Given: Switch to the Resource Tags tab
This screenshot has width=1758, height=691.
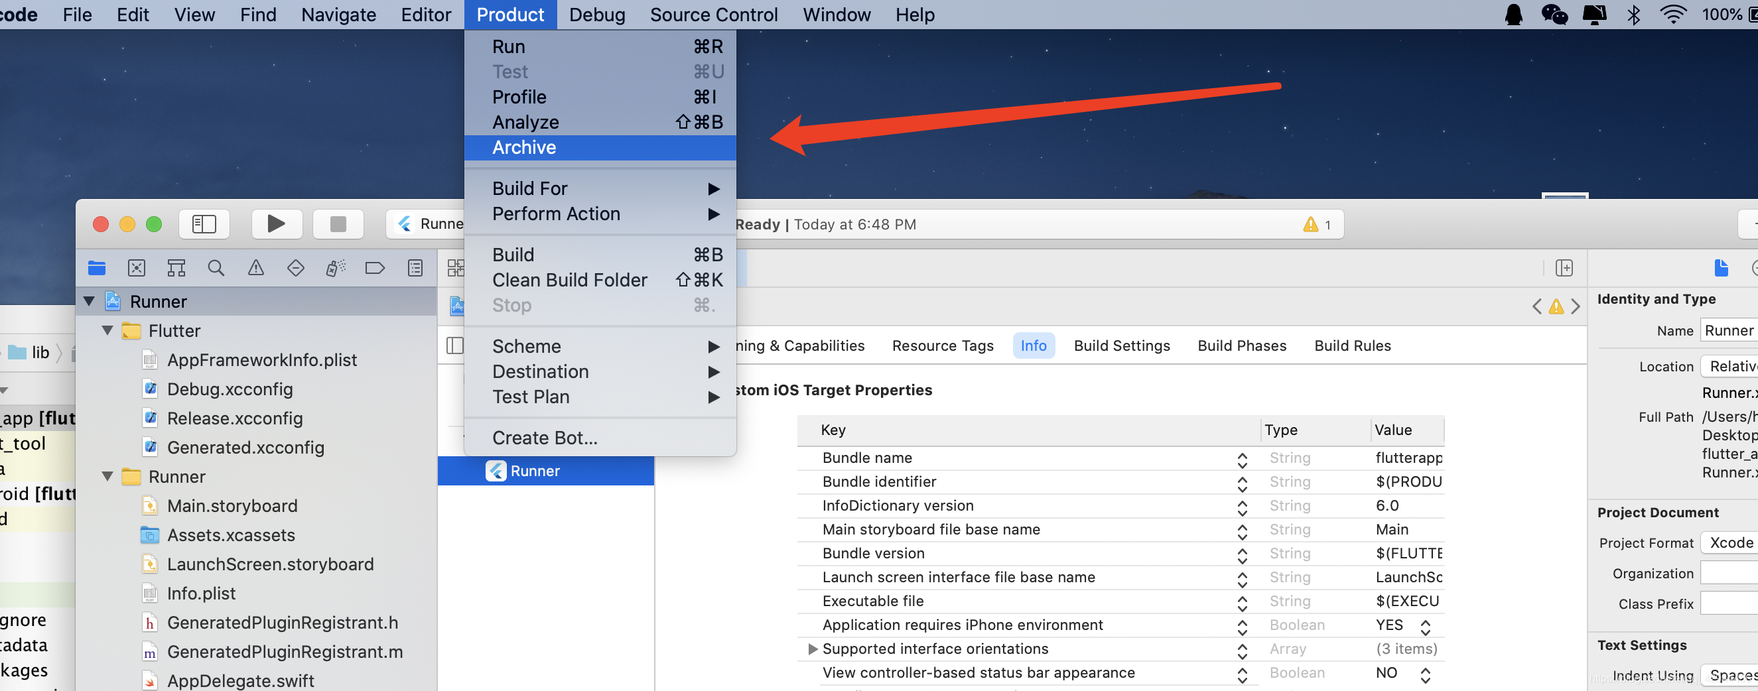Looking at the screenshot, I should [x=943, y=346].
